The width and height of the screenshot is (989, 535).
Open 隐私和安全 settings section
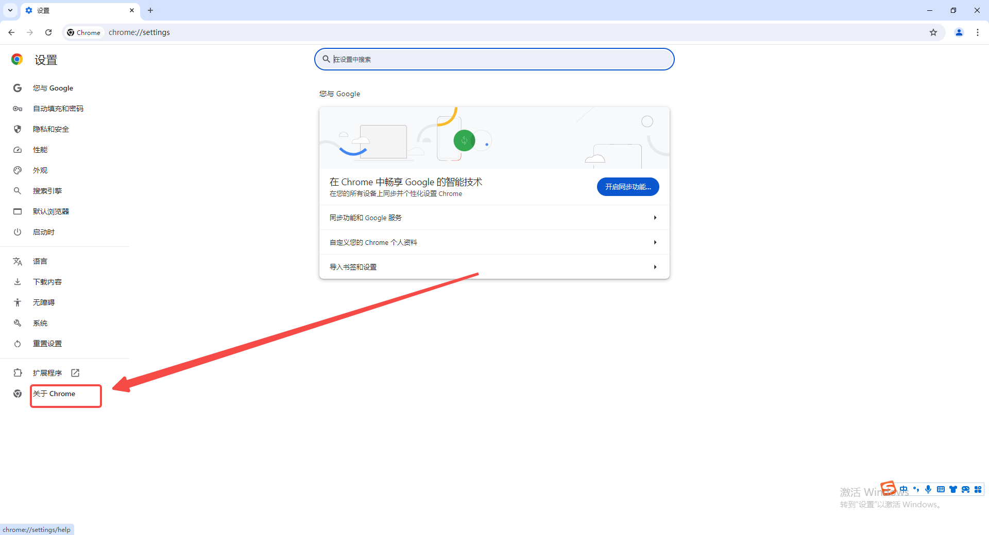50,129
